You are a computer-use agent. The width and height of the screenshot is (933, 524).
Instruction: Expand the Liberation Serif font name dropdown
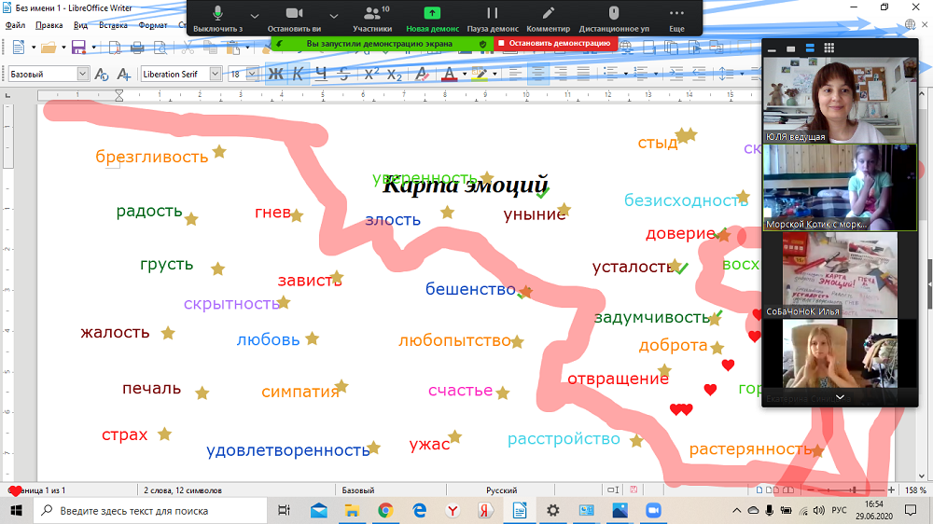(216, 74)
